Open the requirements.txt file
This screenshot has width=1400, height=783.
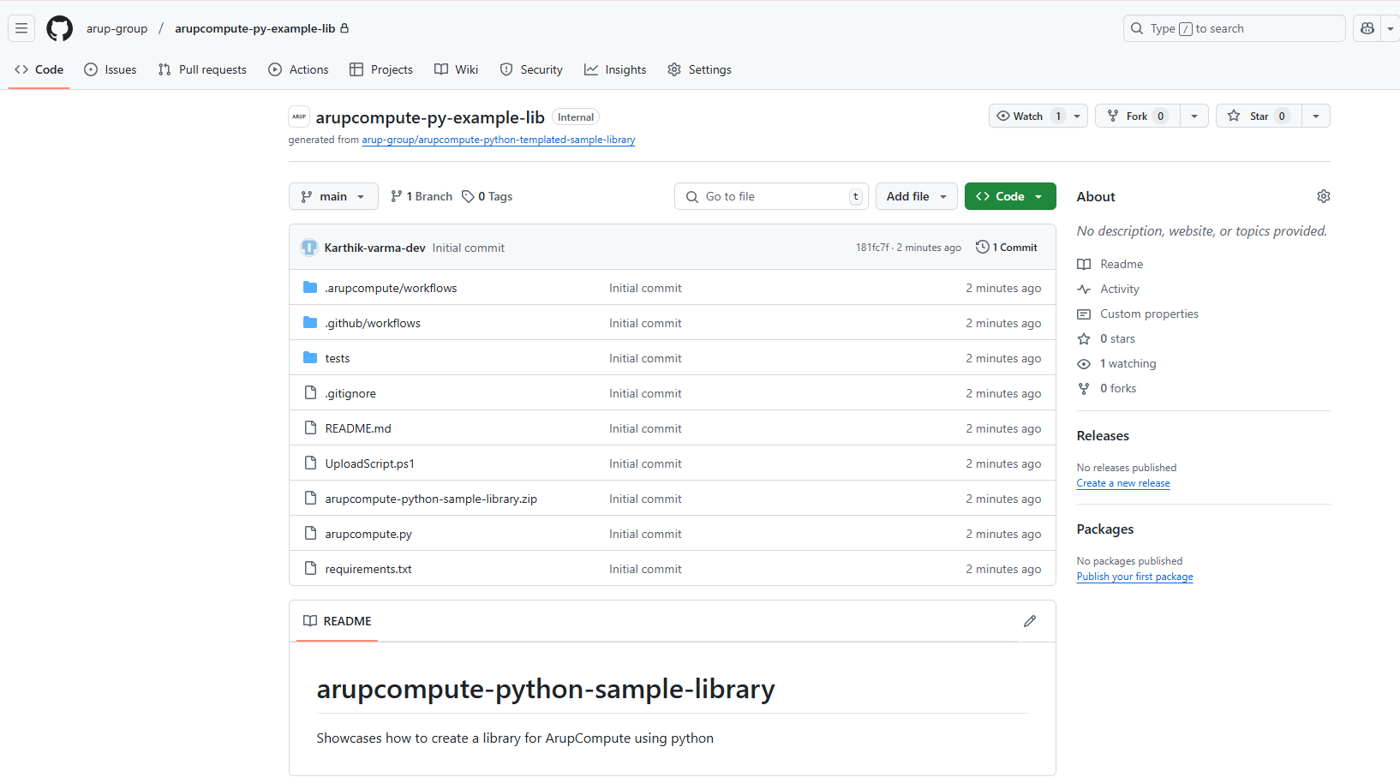[368, 569]
